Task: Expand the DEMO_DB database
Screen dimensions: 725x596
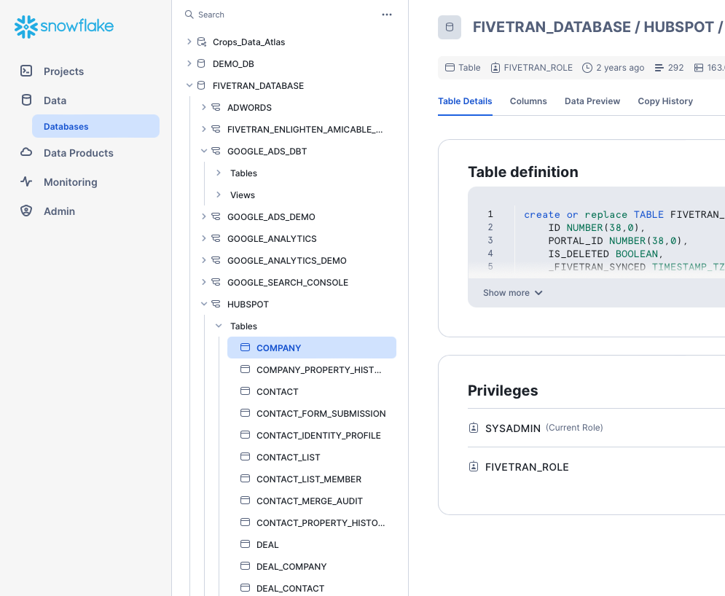Action: click(189, 63)
